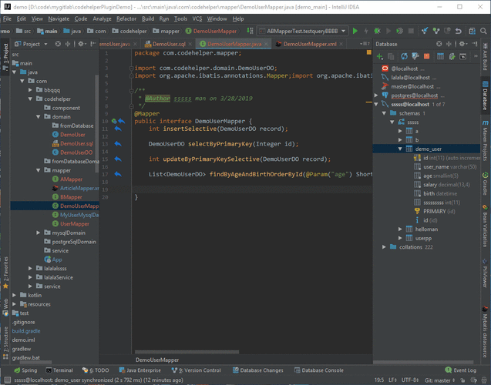The image size is (491, 385).
Task: Open the Spring tool window
Action: pyautogui.click(x=25, y=370)
